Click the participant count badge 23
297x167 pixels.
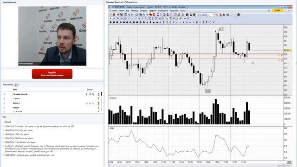tap(16, 85)
